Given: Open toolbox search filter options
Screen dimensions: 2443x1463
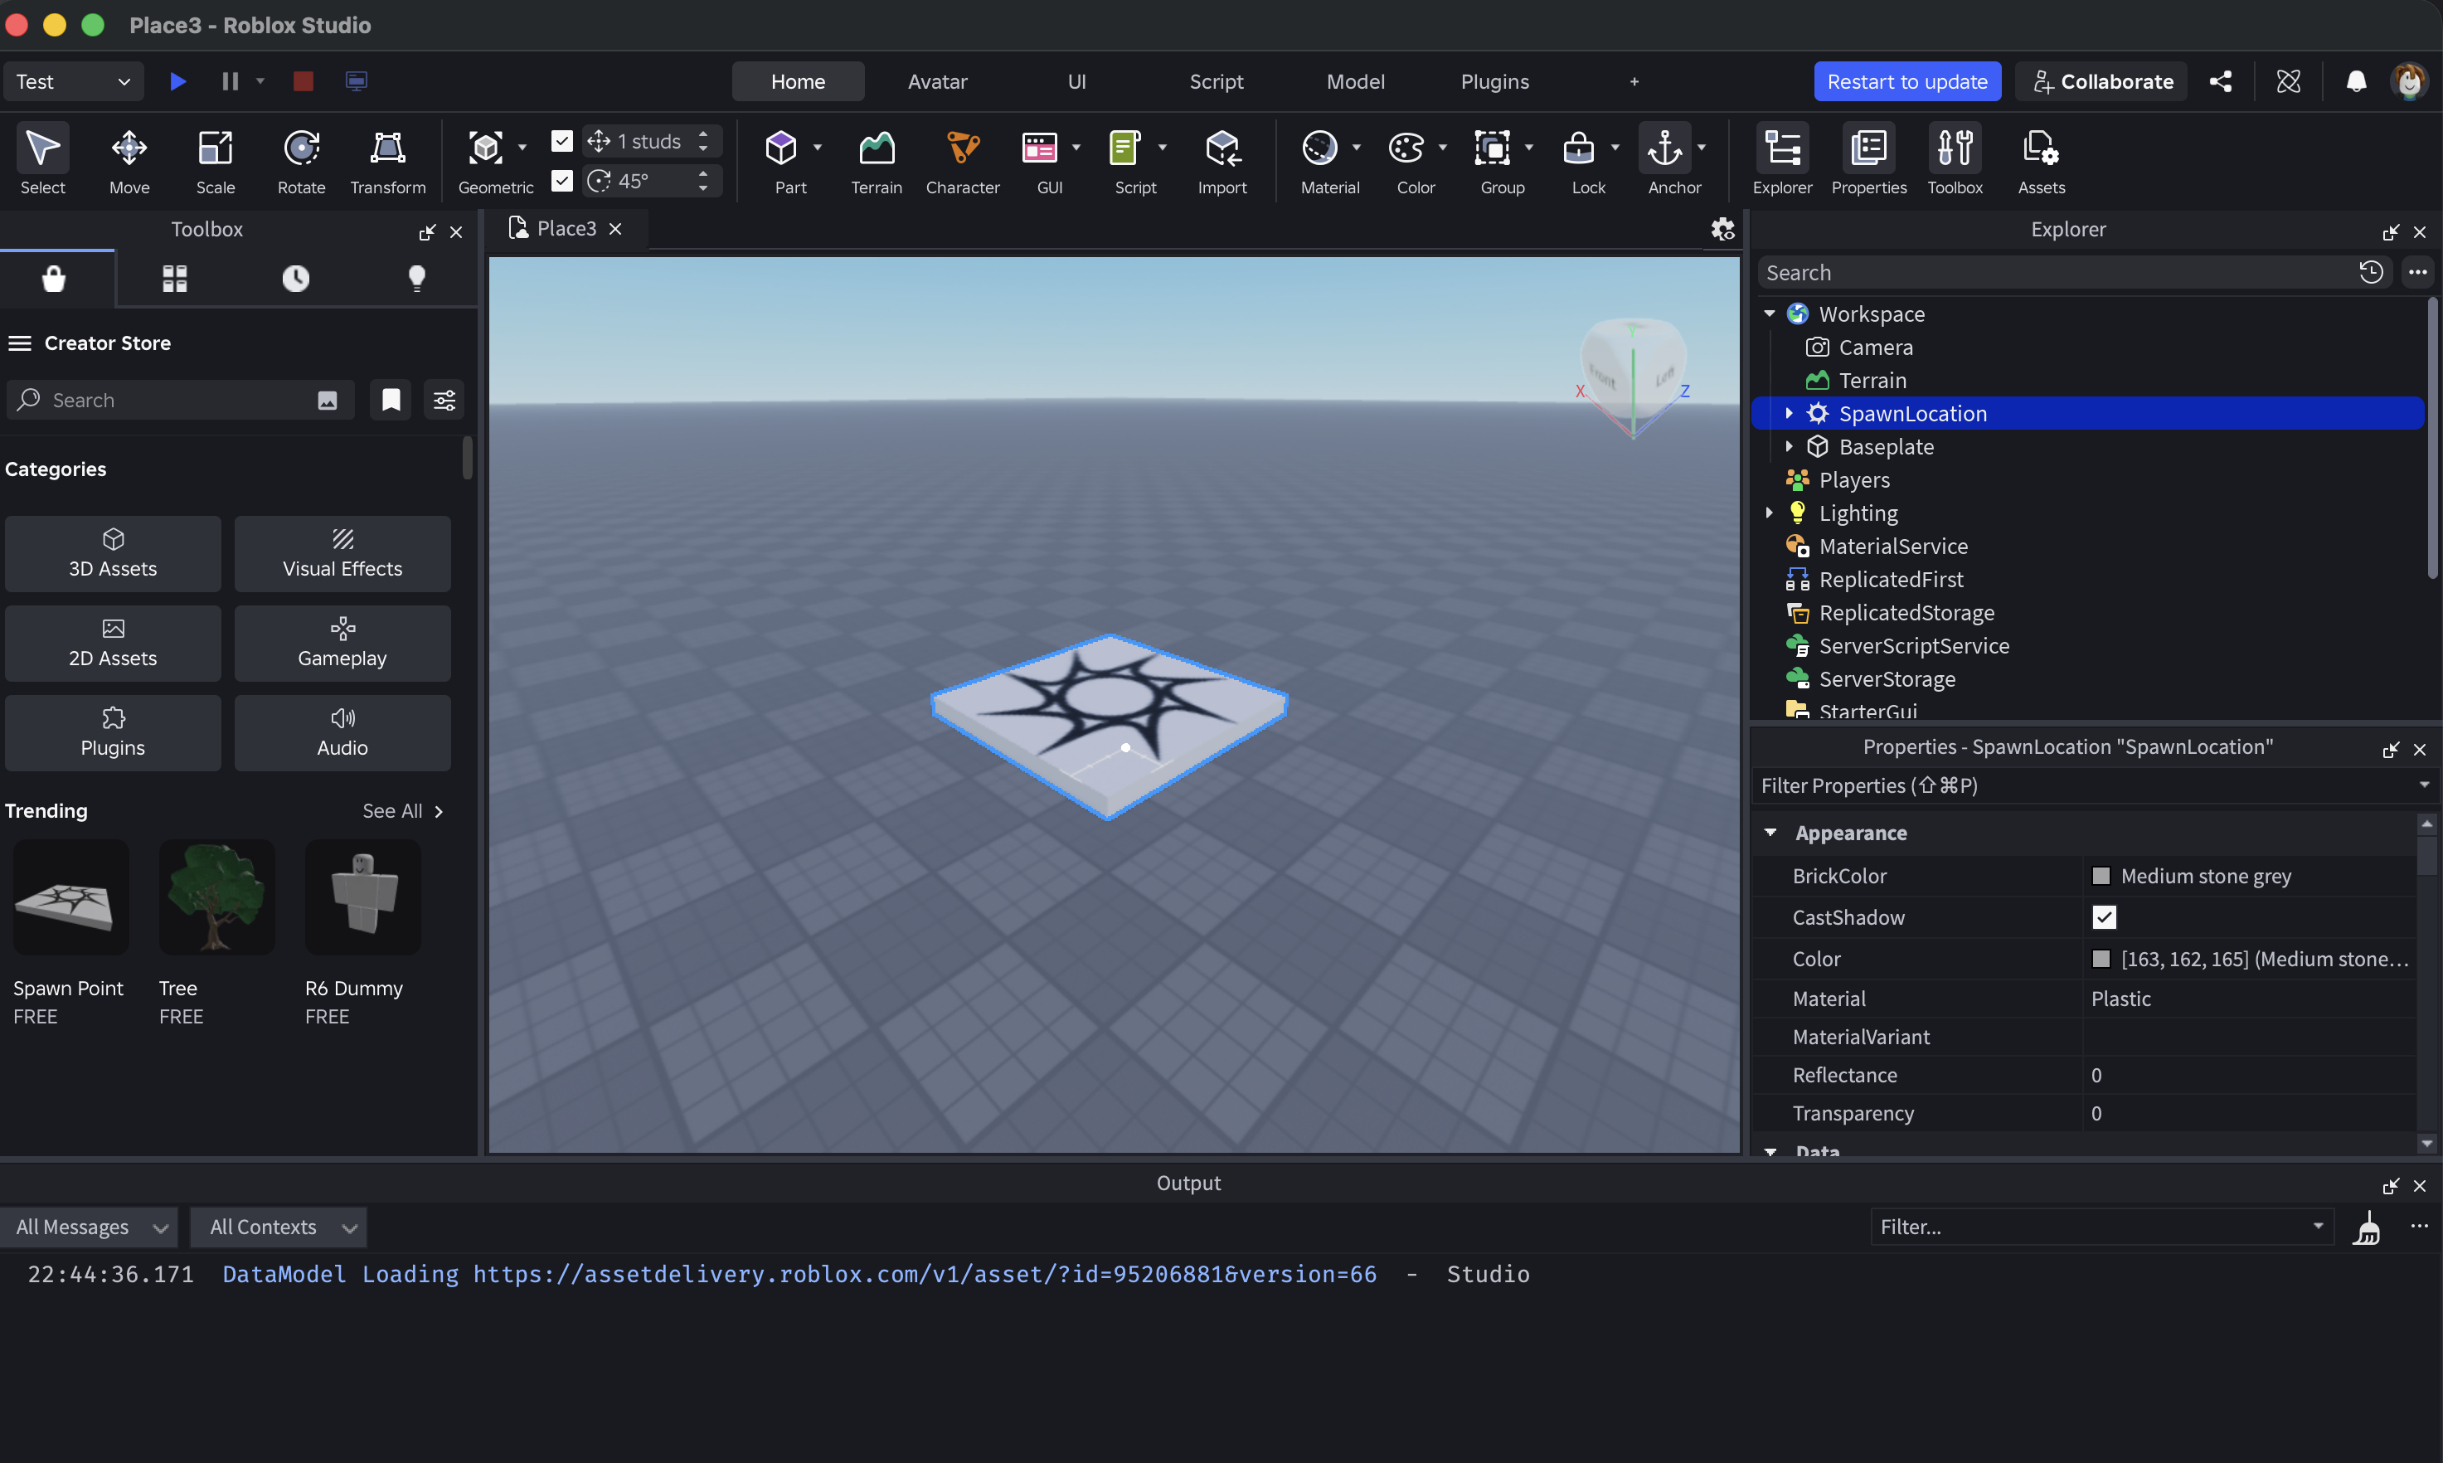Looking at the screenshot, I should (444, 399).
